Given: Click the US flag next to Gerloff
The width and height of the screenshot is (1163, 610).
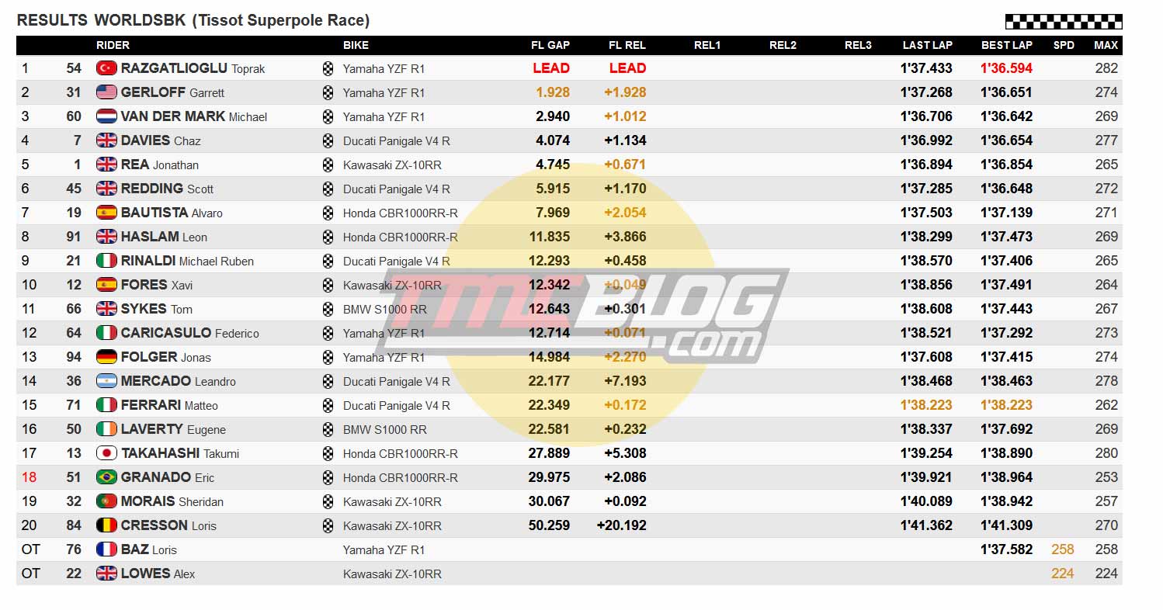Looking at the screenshot, I should click(x=106, y=92).
